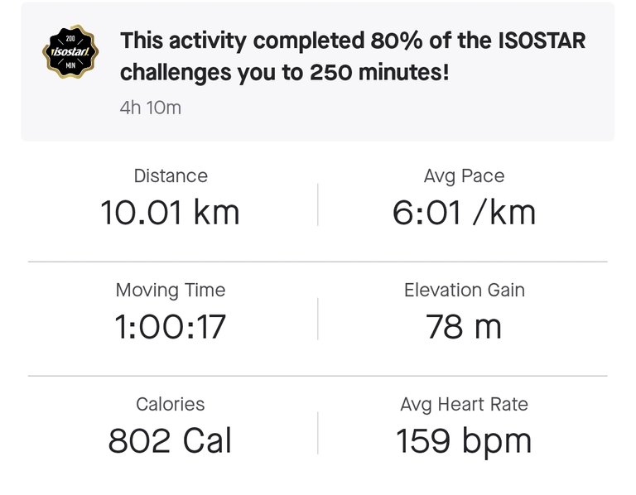
Task: Tap the Moving Time label
Action: pos(171,291)
